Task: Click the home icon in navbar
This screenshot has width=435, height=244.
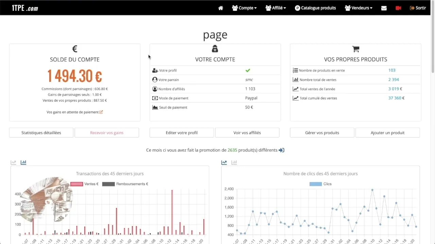Action: 221,8
